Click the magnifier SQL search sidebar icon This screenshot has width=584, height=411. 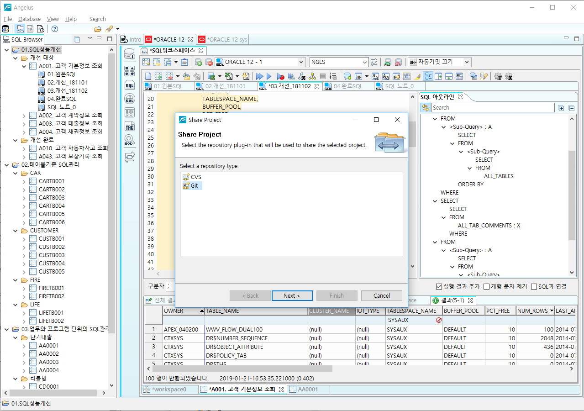(x=130, y=141)
